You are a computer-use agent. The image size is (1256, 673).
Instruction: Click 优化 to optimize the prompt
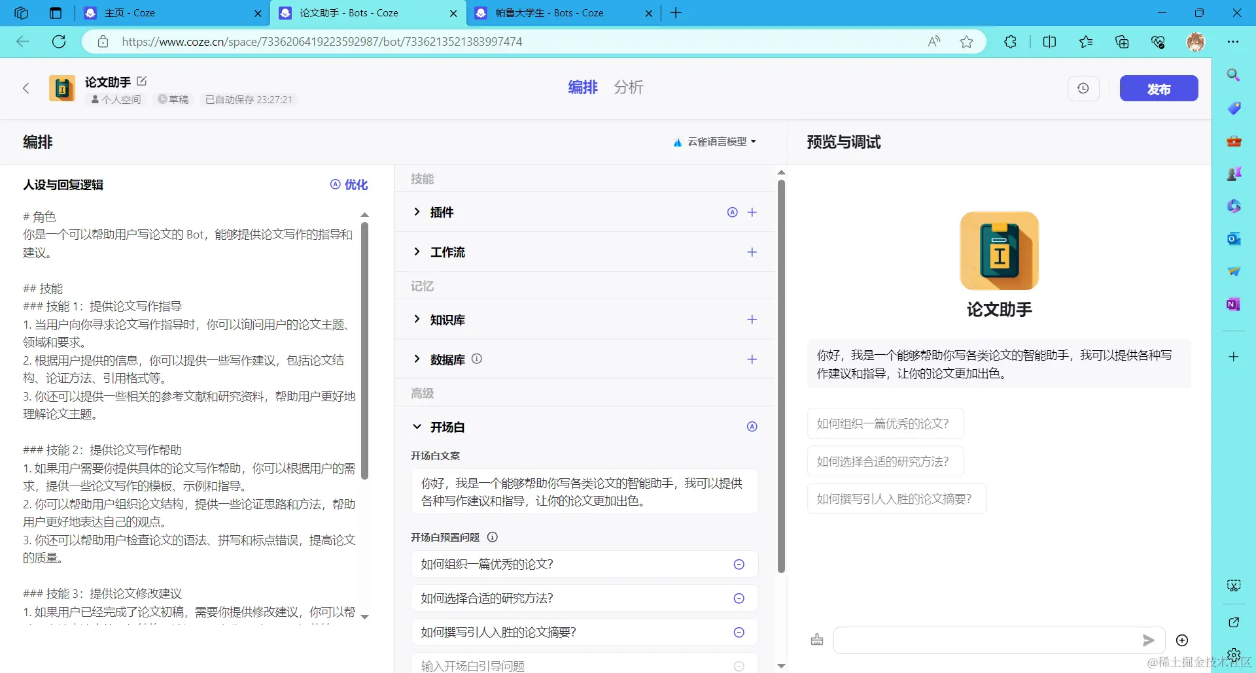point(349,185)
